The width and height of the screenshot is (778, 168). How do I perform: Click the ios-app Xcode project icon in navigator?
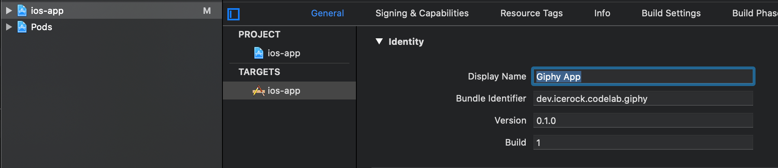tap(22, 11)
